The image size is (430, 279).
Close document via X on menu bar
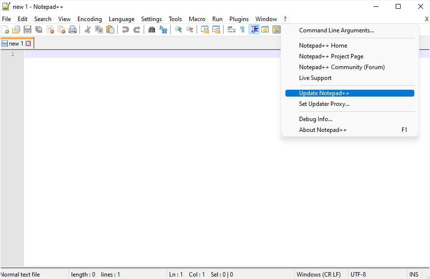[427, 19]
